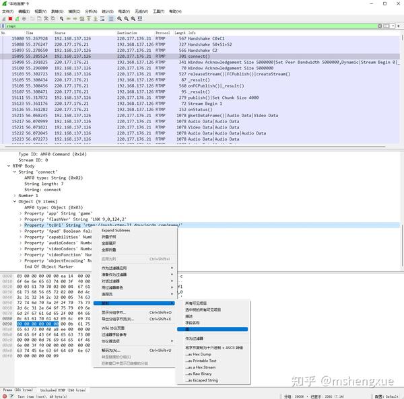The image size is (404, 399).
Task: Go to the first packet icon
Action: (x=89, y=19)
